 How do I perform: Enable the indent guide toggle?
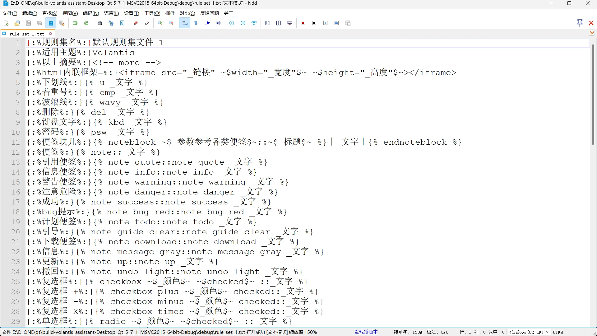(x=207, y=23)
